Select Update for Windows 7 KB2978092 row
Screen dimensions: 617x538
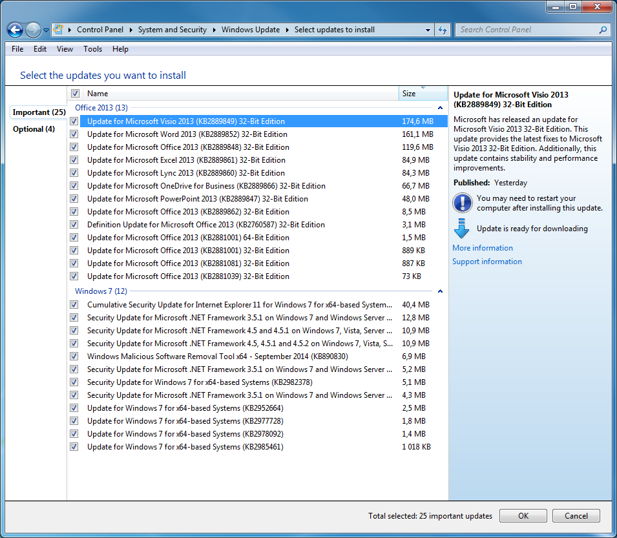pyautogui.click(x=258, y=434)
